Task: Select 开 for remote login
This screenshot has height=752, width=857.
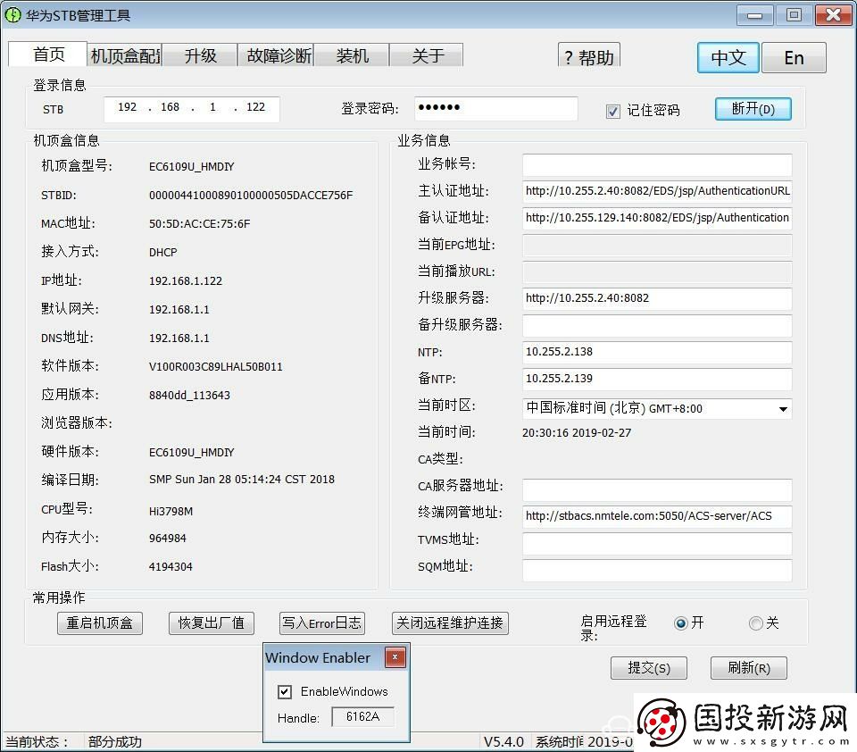Action: click(x=680, y=622)
